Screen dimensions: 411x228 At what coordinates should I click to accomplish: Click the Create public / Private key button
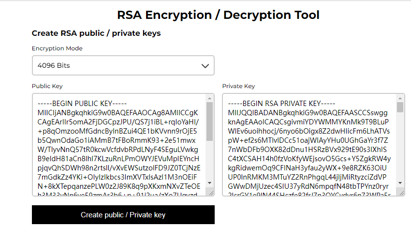123,214
